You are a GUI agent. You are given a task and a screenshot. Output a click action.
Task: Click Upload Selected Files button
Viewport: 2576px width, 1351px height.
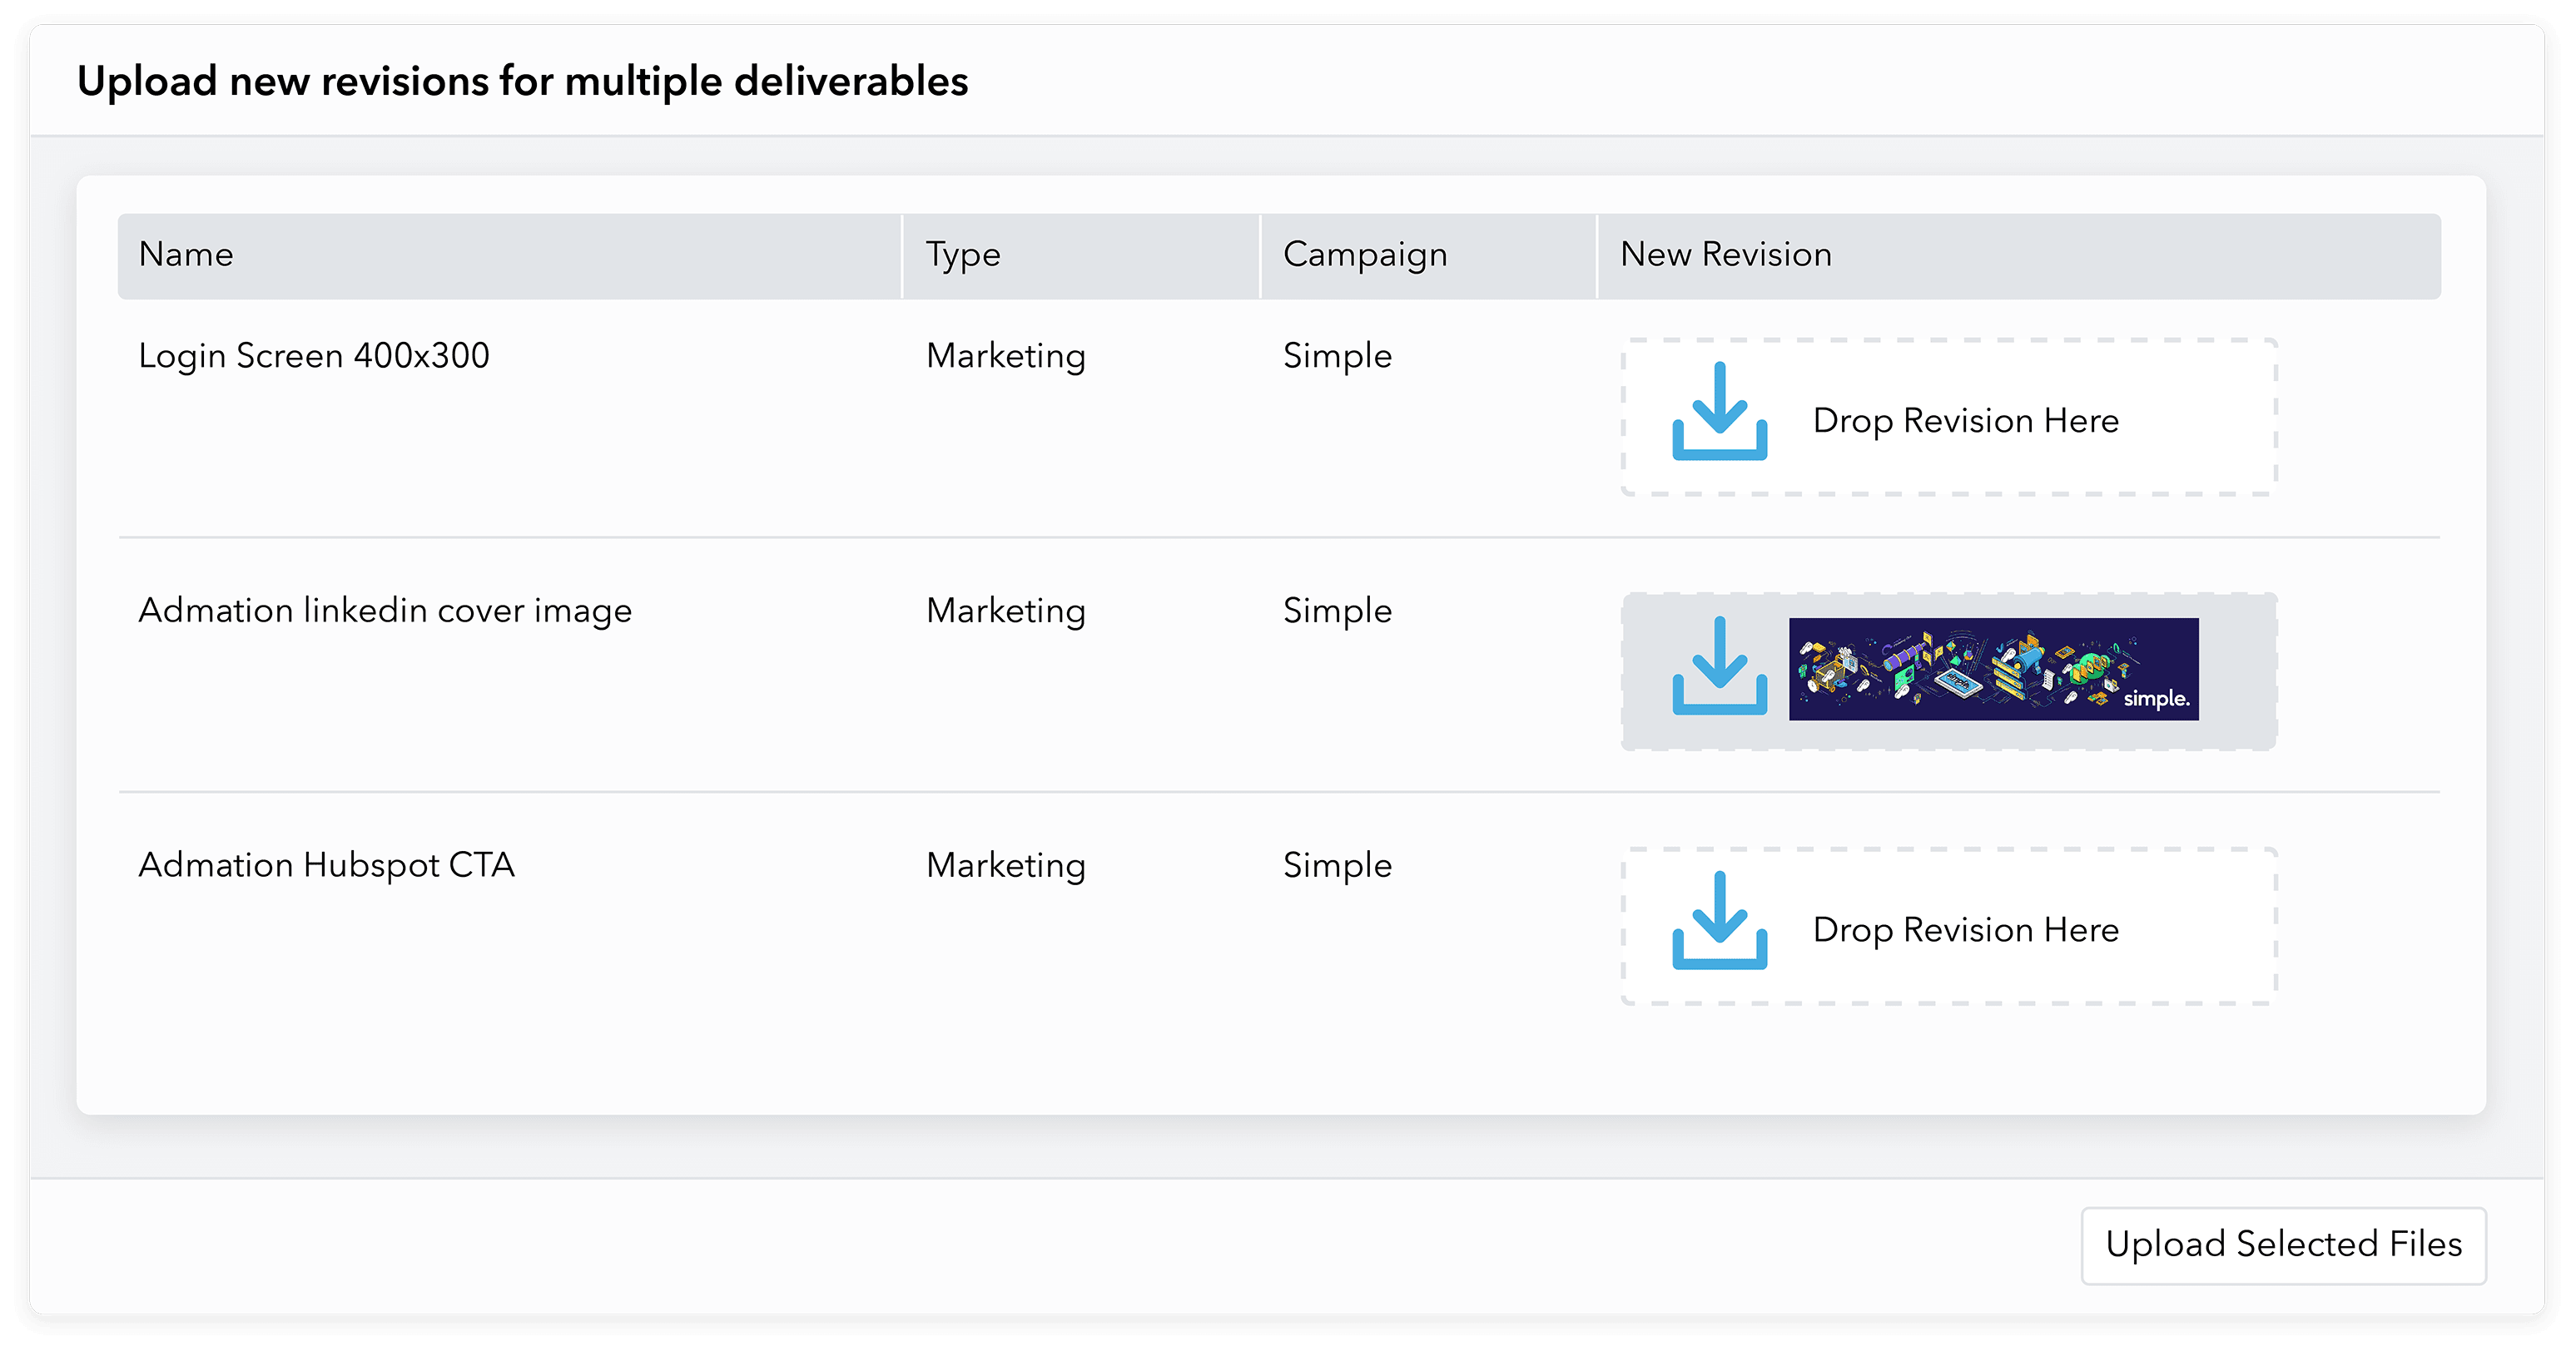[2283, 1245]
